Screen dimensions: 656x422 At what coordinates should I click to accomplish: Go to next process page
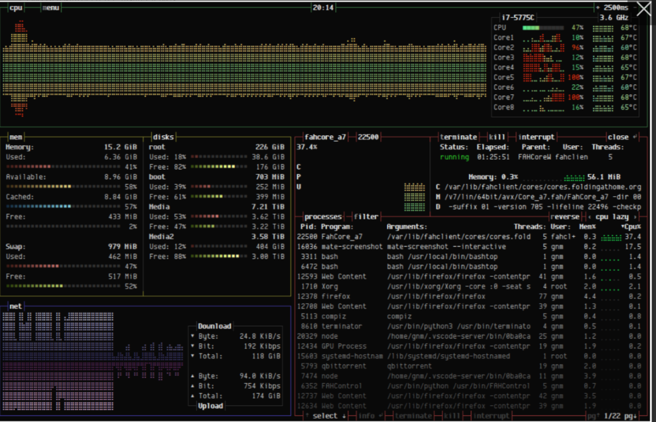coord(631,416)
